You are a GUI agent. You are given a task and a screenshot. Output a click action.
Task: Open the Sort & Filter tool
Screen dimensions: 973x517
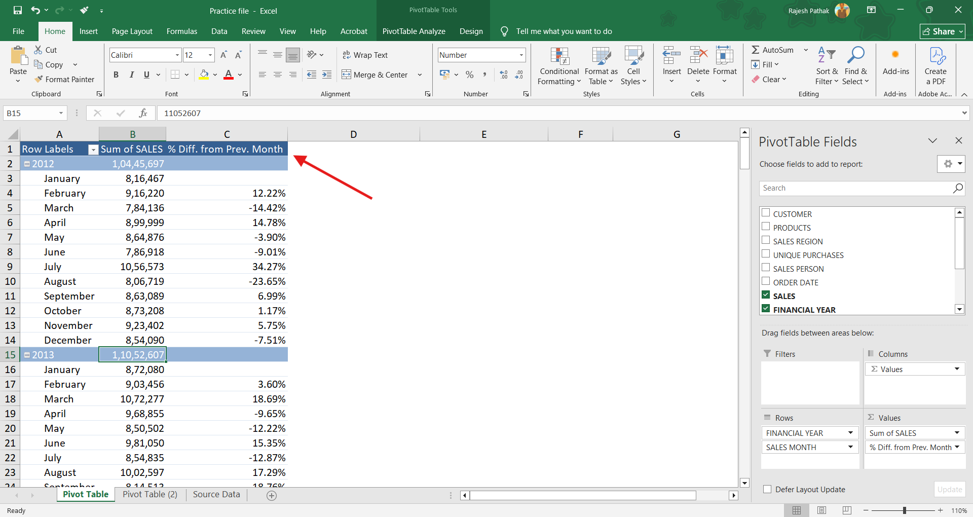tap(827, 66)
